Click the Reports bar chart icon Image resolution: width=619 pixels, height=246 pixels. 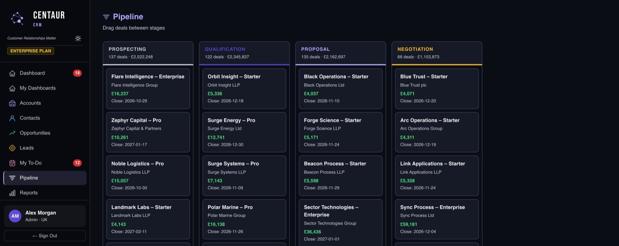point(12,193)
